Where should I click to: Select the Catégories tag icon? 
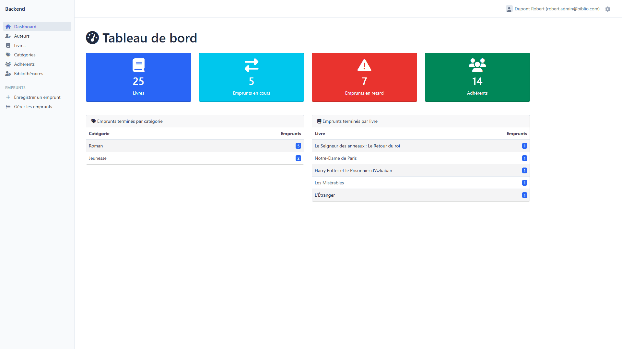point(8,55)
